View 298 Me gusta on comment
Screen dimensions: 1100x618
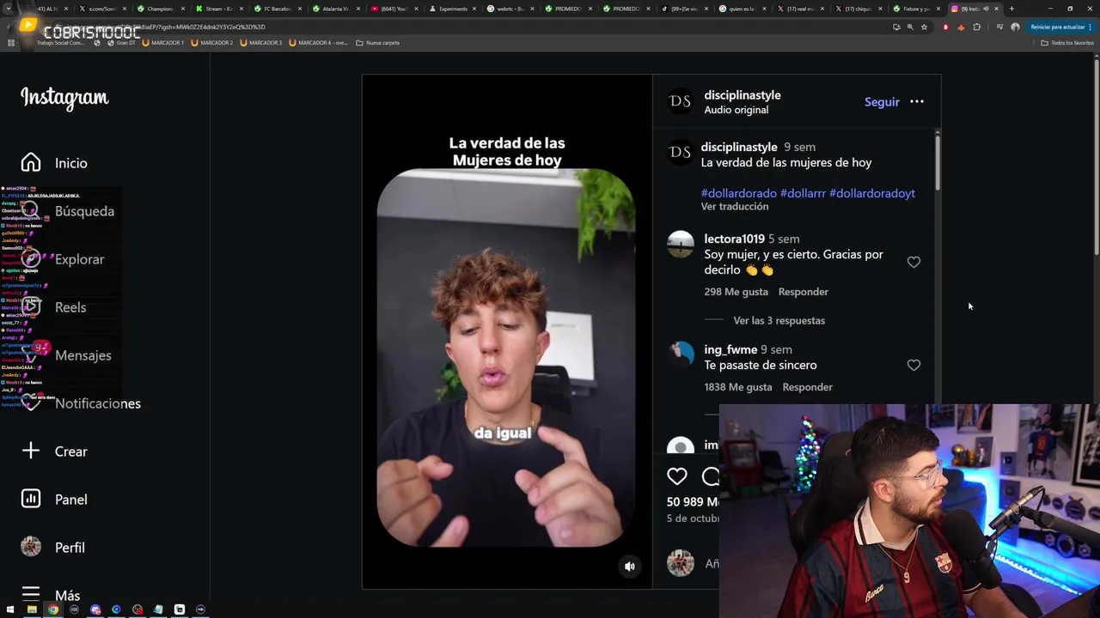pos(736,292)
